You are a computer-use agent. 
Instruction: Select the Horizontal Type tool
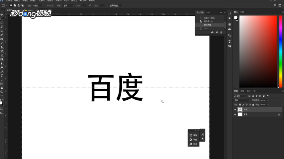[x=2, y=76]
